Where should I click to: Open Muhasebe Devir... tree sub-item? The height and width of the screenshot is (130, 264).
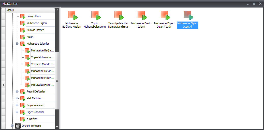coord(42,71)
